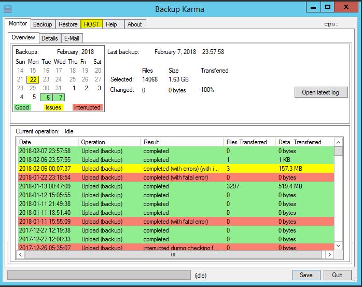
Task: Select yellow calendar day 22
Action: pos(33,79)
